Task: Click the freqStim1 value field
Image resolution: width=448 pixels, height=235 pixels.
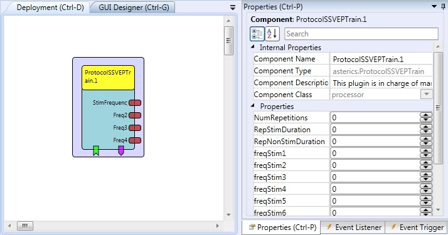Action: (375, 154)
